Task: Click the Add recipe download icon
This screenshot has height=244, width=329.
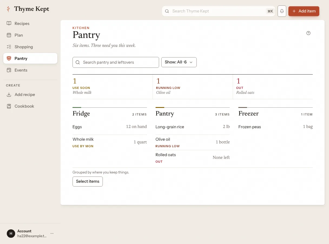Action: point(9,95)
